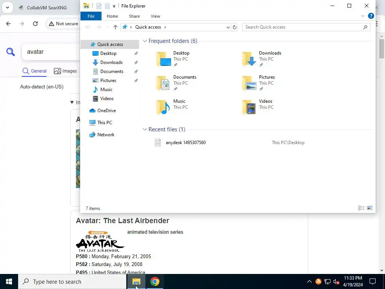Open the Action Center notifications icon
Viewport: 385px width, 289px height.
point(373,281)
